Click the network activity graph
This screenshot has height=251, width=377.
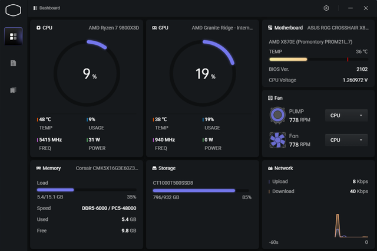click(x=318, y=224)
